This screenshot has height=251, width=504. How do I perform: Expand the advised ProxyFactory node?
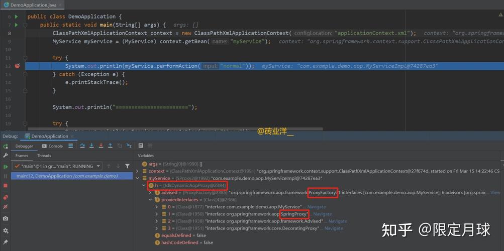(x=150, y=193)
